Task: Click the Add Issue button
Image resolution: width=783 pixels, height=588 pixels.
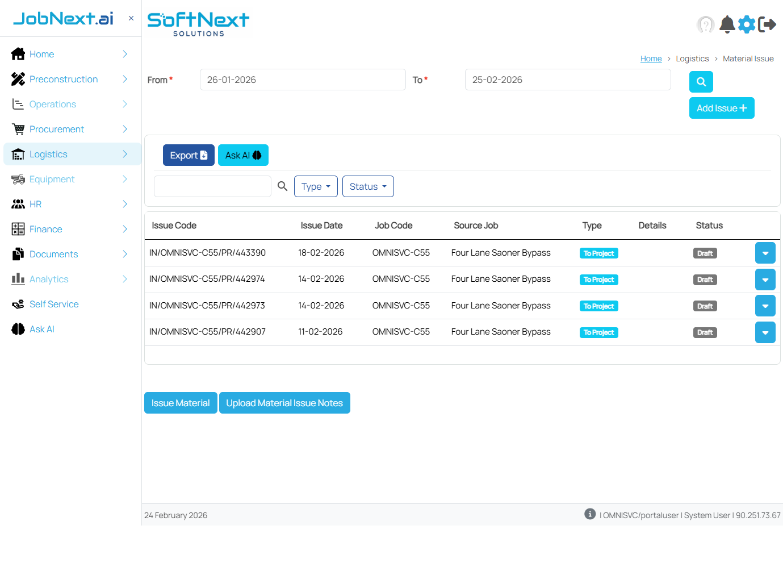Action: click(722, 108)
